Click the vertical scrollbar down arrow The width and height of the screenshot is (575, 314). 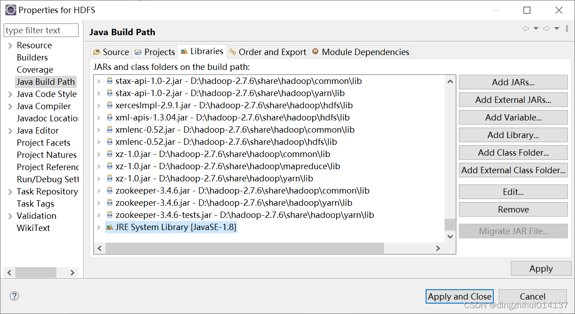tap(450, 236)
